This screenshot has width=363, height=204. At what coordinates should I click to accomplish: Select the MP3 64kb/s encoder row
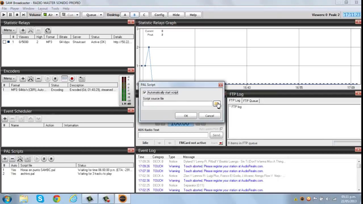click(60, 90)
